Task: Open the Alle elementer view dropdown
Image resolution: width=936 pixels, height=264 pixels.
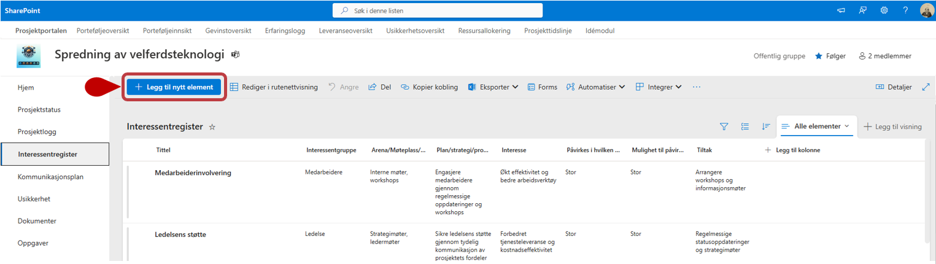Action: pos(815,126)
